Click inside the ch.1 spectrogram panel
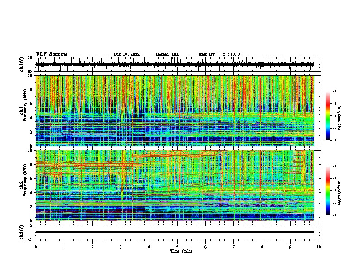The image size is (359, 277). 177,110
